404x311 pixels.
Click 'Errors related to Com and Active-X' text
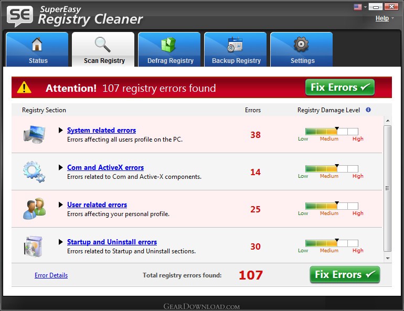134,177
